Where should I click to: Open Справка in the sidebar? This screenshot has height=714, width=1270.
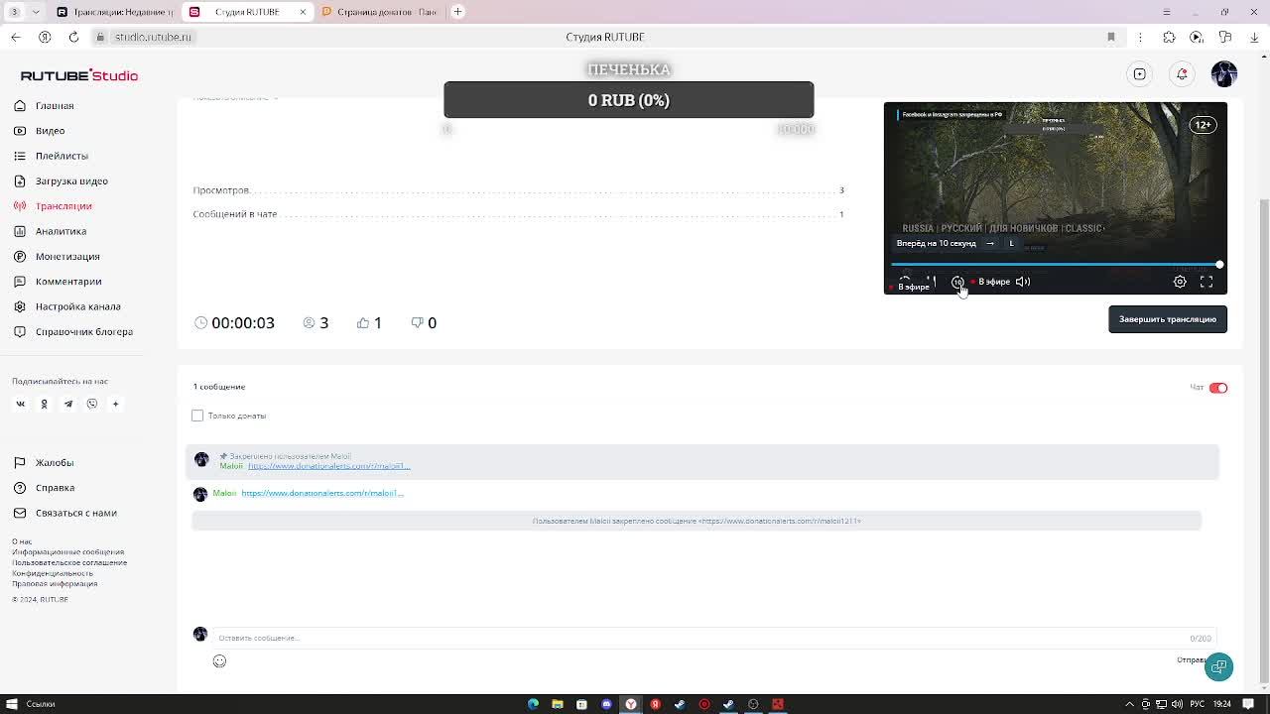click(x=44, y=488)
